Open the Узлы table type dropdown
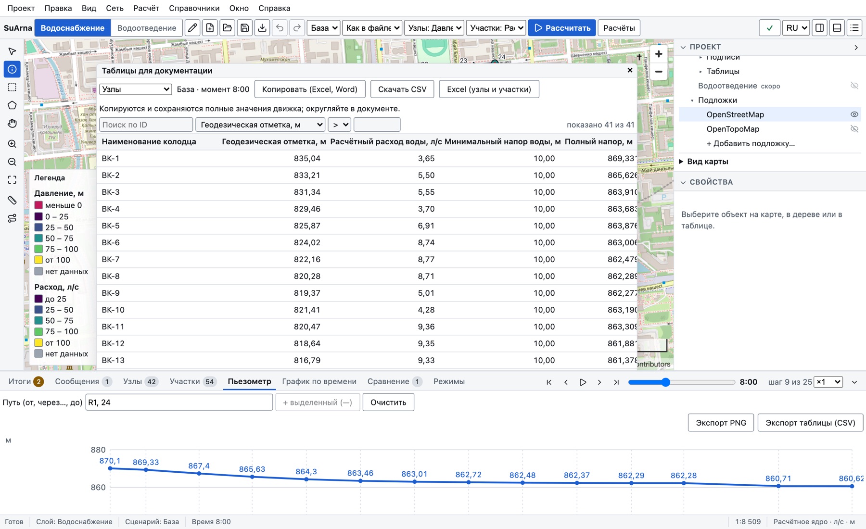This screenshot has height=529, width=866. 136,89
